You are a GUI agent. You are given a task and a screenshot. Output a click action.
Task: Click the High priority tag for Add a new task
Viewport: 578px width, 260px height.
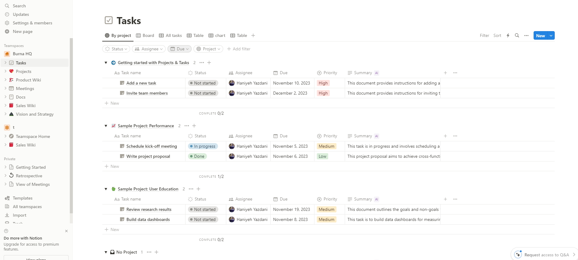(323, 83)
